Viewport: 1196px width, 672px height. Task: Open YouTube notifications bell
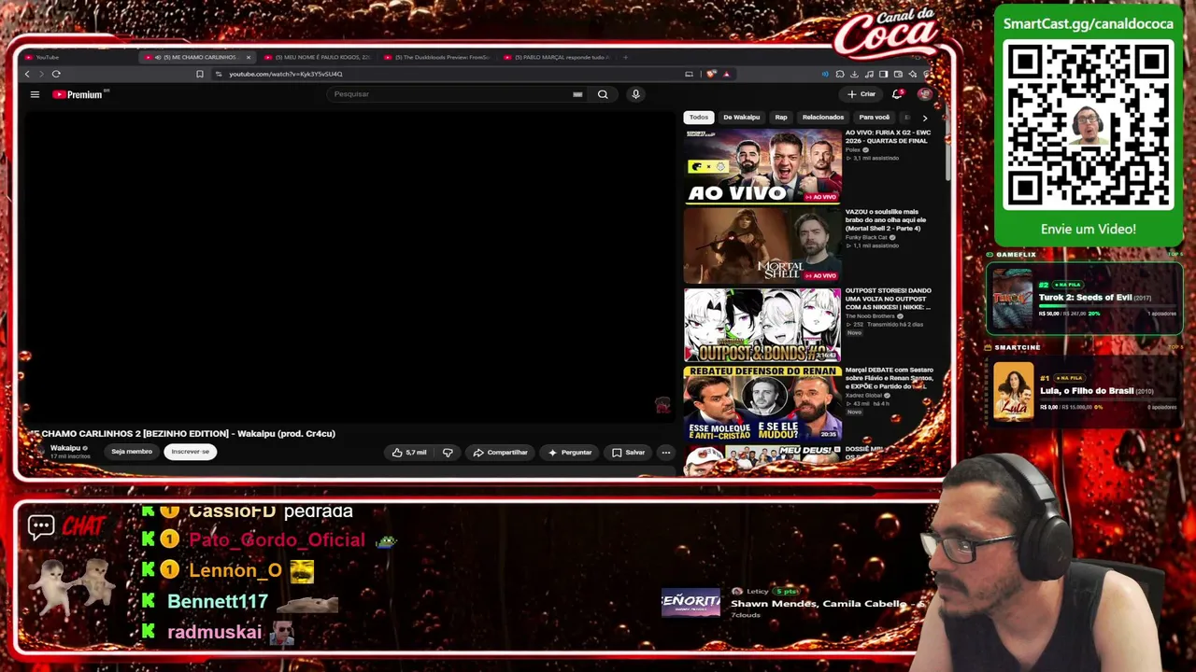(x=898, y=94)
